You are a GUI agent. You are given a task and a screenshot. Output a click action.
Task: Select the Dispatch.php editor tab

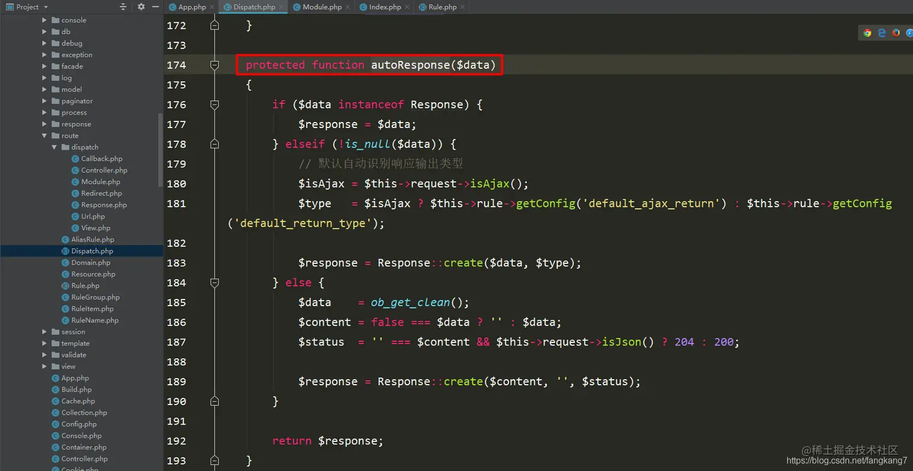tap(254, 7)
